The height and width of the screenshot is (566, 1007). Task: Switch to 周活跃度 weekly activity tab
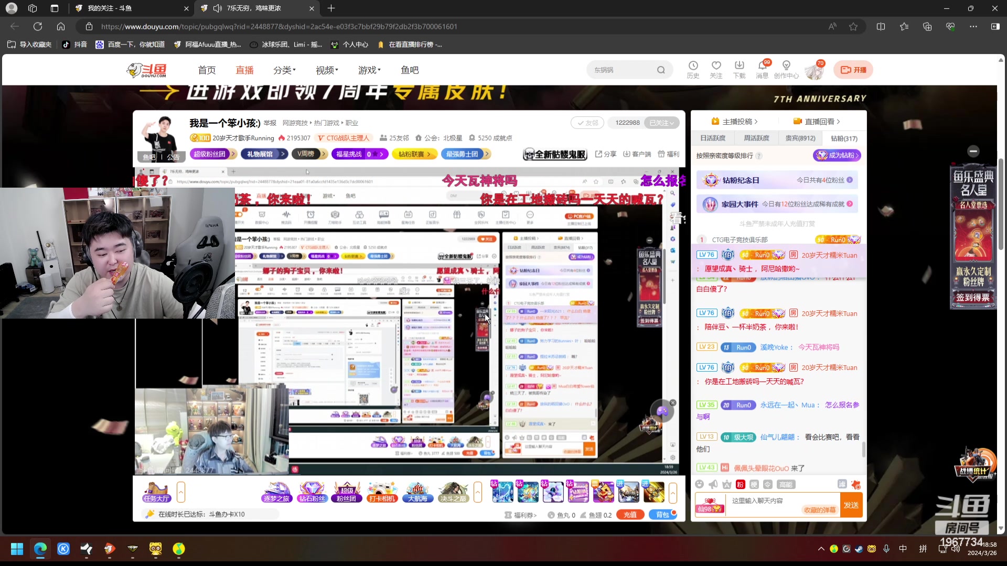pos(756,138)
